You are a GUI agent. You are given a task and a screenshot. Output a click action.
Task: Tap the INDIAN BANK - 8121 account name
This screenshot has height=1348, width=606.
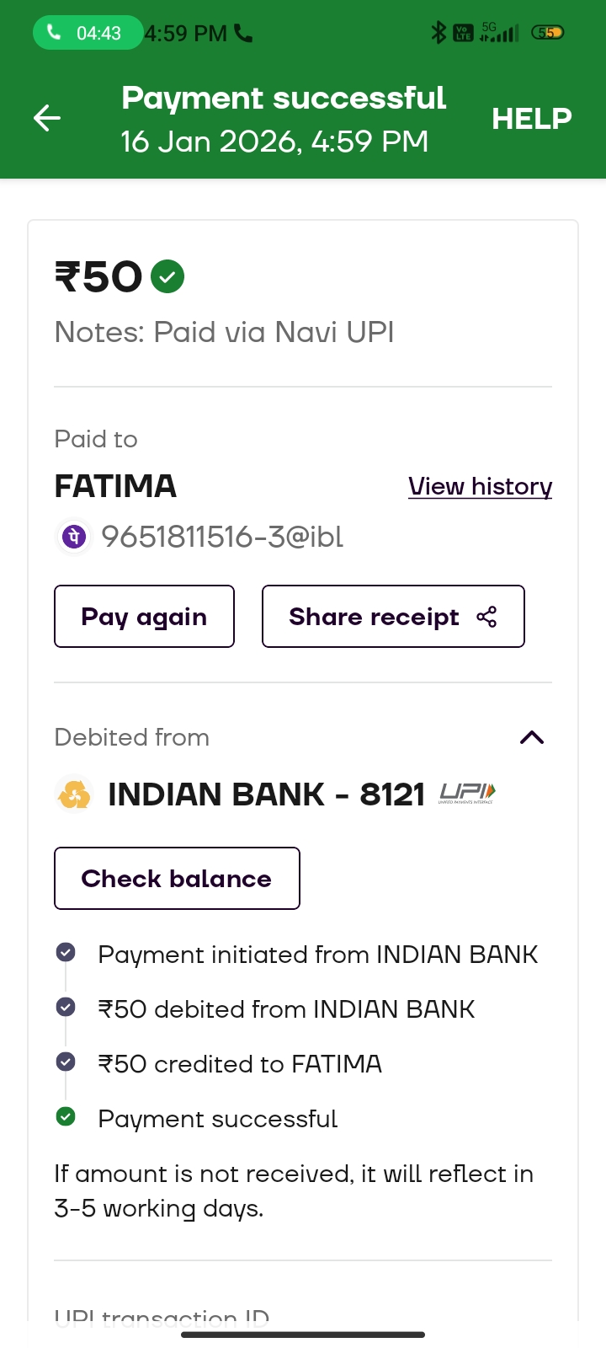click(266, 794)
